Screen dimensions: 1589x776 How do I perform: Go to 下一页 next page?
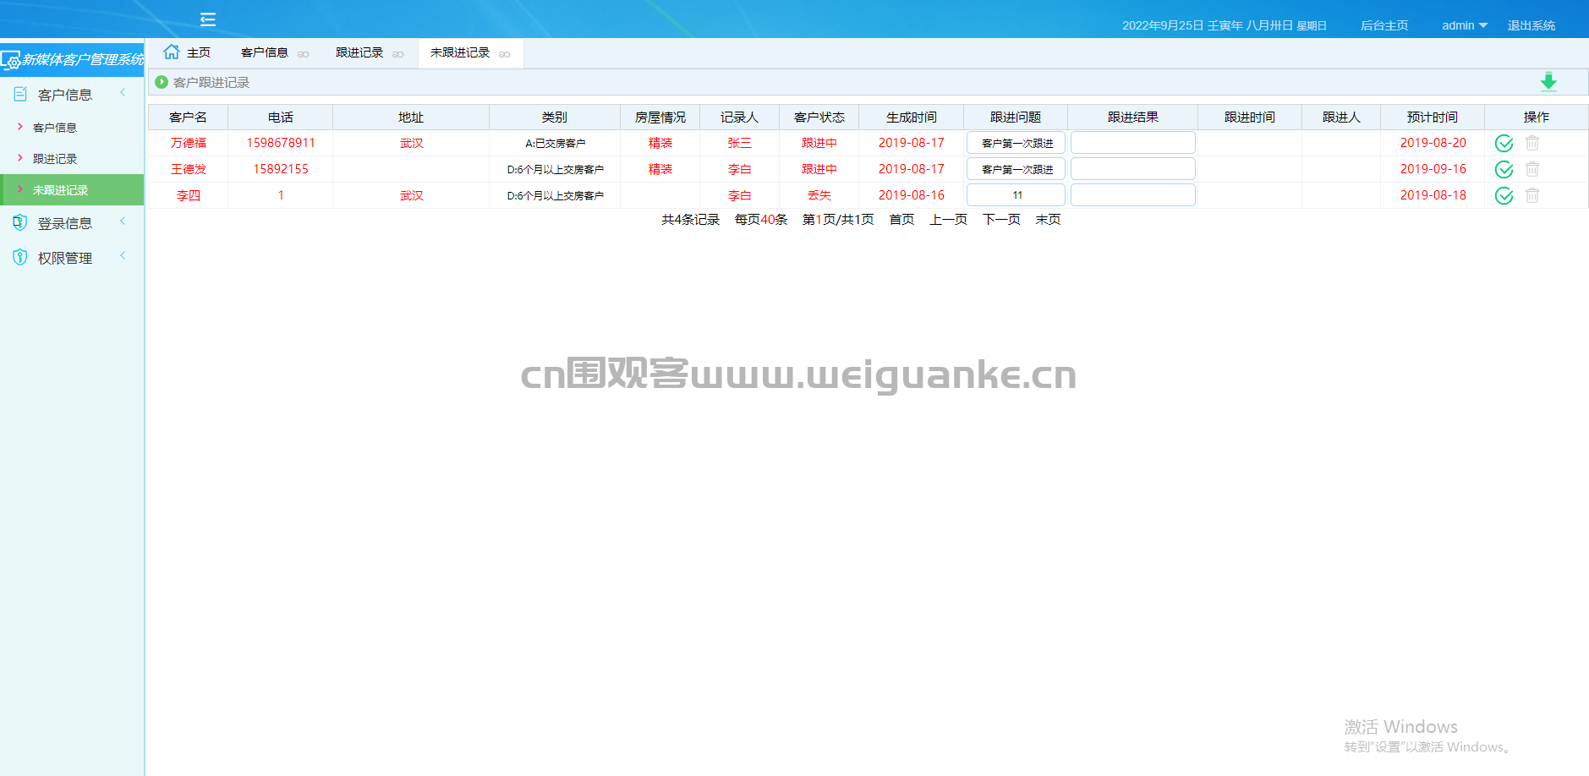click(1001, 220)
